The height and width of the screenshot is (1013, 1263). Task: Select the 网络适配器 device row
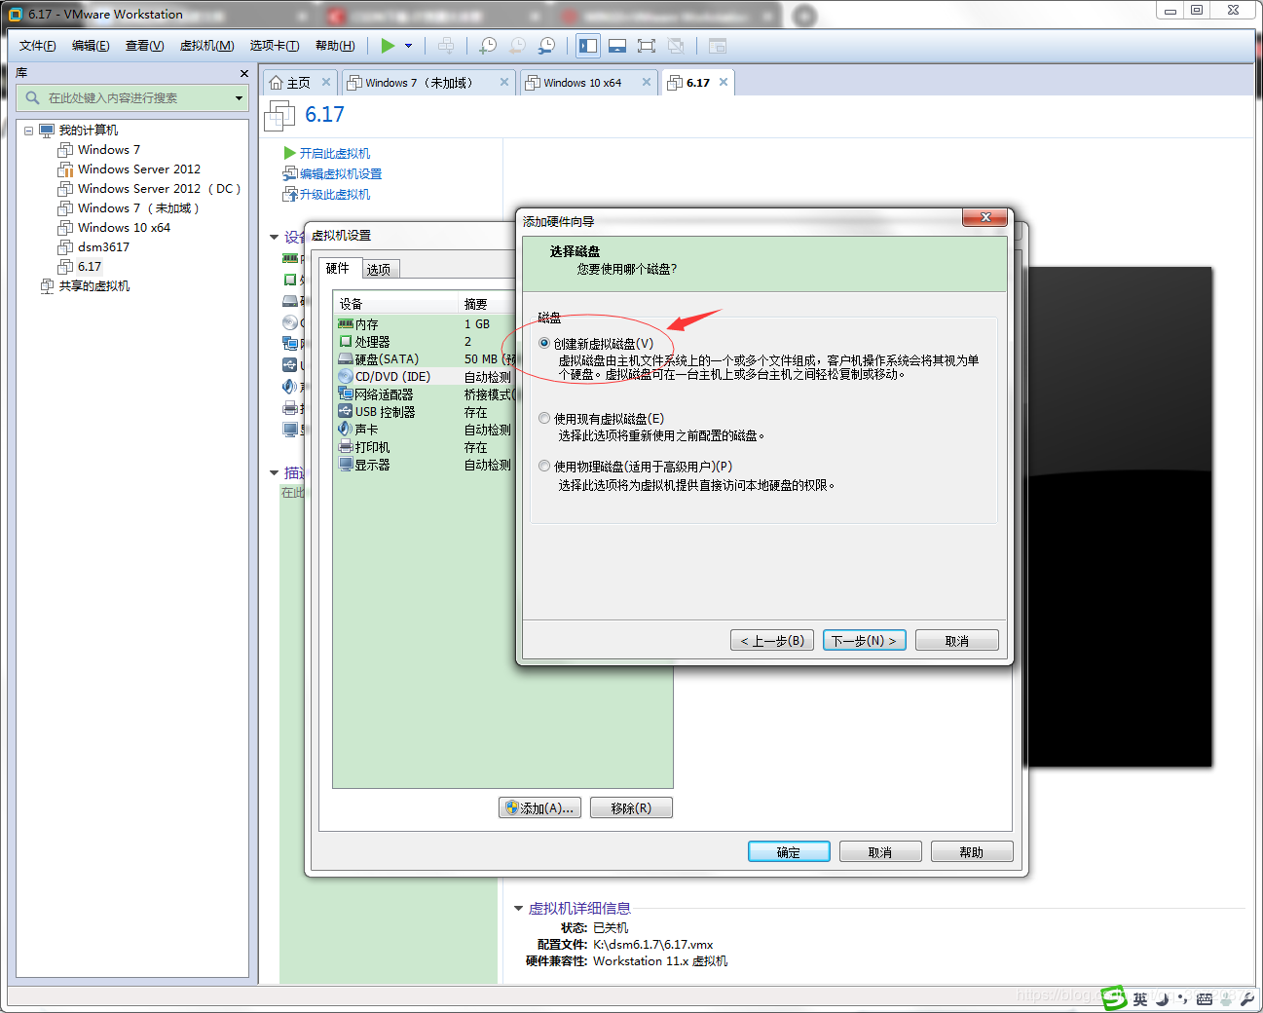tap(425, 394)
